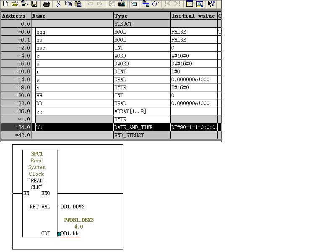The image size is (333, 252).
Task: Click the initial value DW#16#0
Action: (194, 63)
